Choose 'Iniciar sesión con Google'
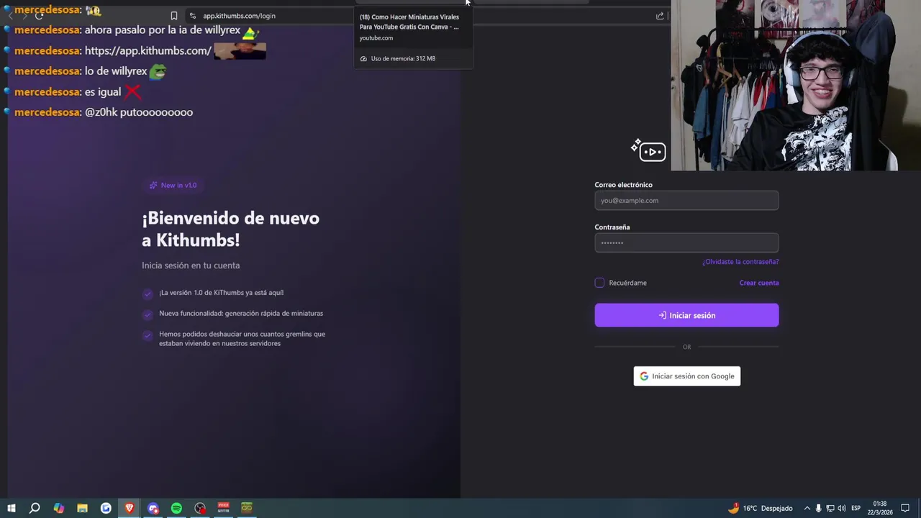921x518 pixels. 686,376
